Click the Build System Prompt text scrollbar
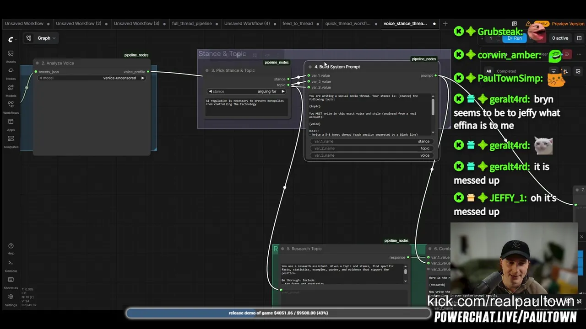Viewport: 586px width, 329px height. pyautogui.click(x=433, y=106)
